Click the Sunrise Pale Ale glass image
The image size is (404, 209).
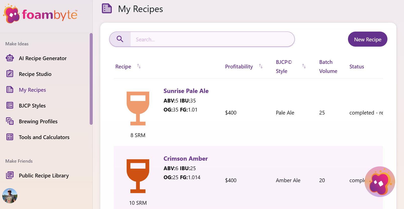pos(138,108)
